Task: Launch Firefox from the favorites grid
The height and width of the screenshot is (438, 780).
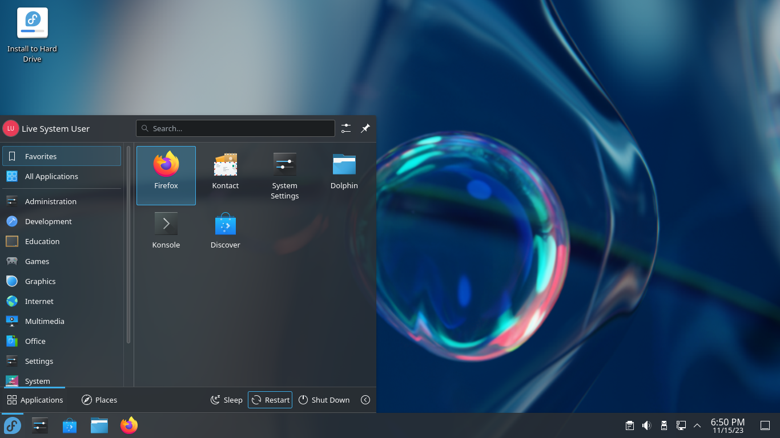Action: point(166,175)
